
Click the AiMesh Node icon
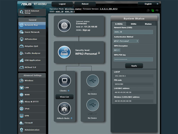pos(64,109)
